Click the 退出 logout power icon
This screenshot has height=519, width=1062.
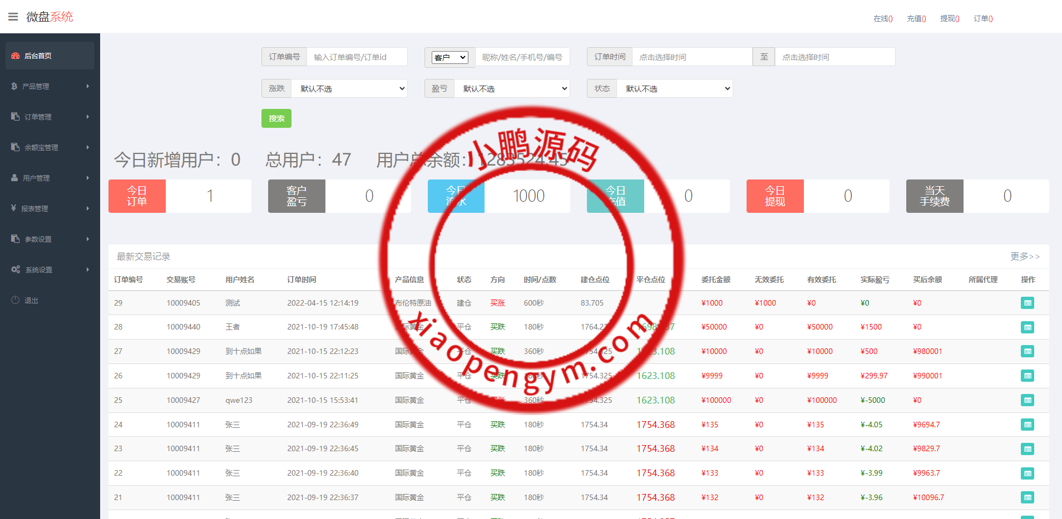coord(16,300)
